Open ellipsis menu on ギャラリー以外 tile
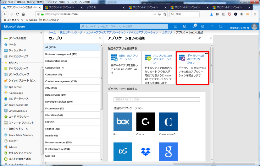Viewport: 260px width, 166px height. (x=206, y=53)
